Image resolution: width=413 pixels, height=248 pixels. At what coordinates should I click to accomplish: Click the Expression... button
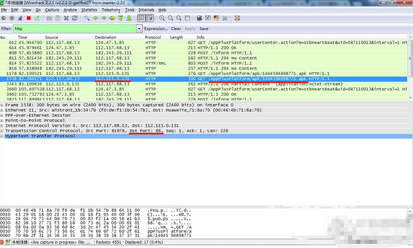point(155,29)
